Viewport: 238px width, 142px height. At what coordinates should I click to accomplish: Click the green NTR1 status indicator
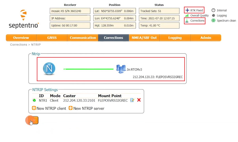[x=34, y=100]
